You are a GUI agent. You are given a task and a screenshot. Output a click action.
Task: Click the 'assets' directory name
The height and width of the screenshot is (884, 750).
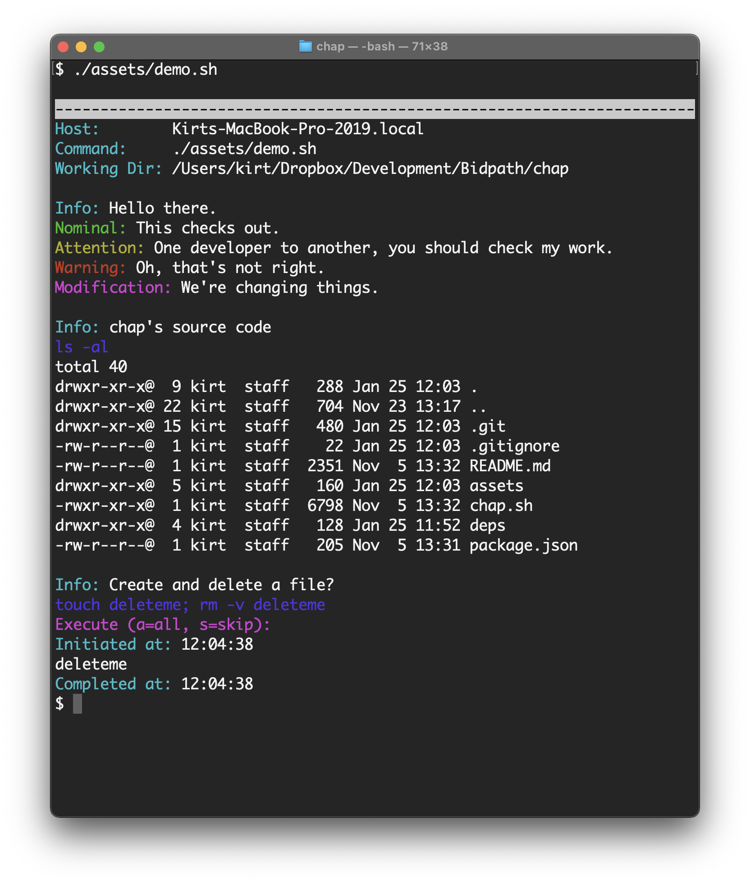click(497, 486)
